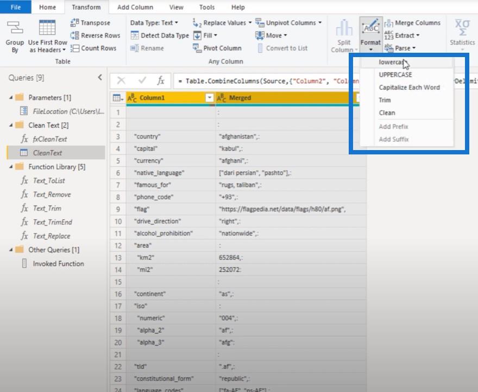
Task: Click the Move column icon
Action: tap(260, 35)
